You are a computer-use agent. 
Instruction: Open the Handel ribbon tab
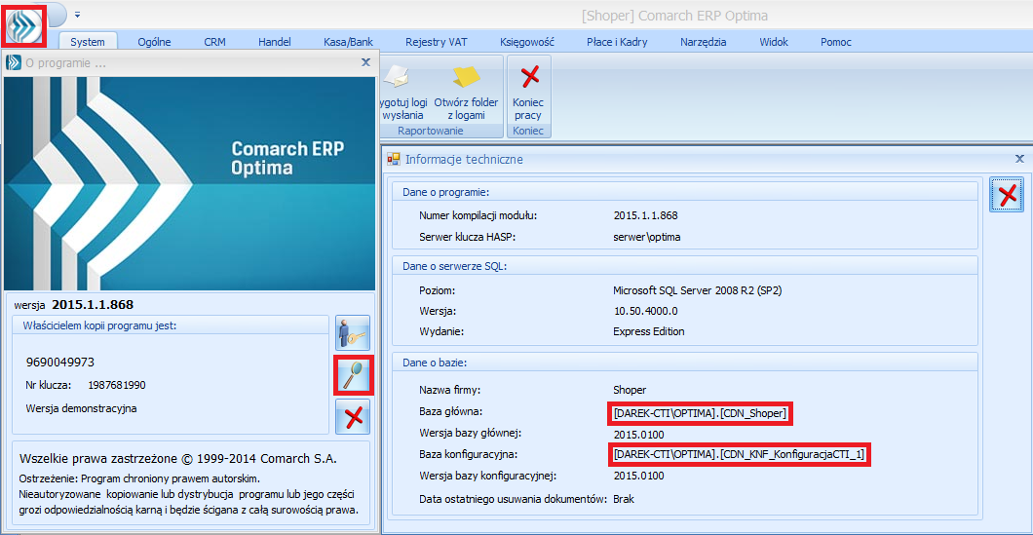(x=275, y=42)
